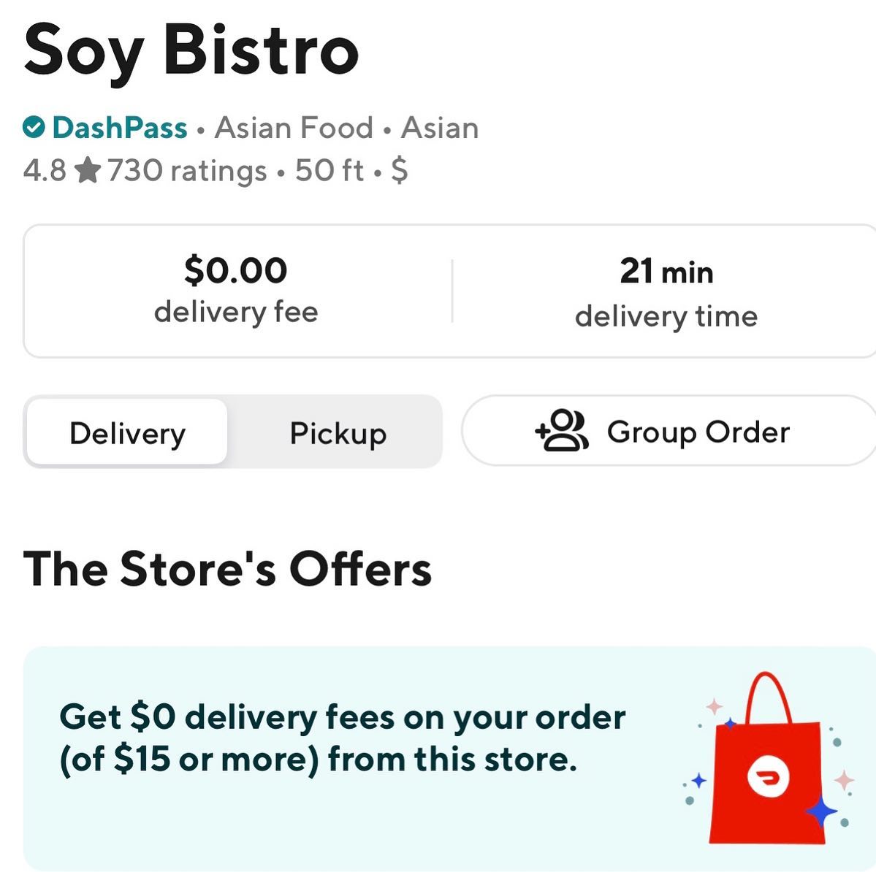Tap the $0.00 delivery fee info

[236, 290]
